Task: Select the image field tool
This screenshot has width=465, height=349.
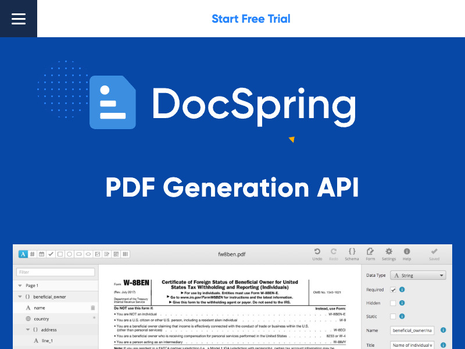Action: pos(98,254)
